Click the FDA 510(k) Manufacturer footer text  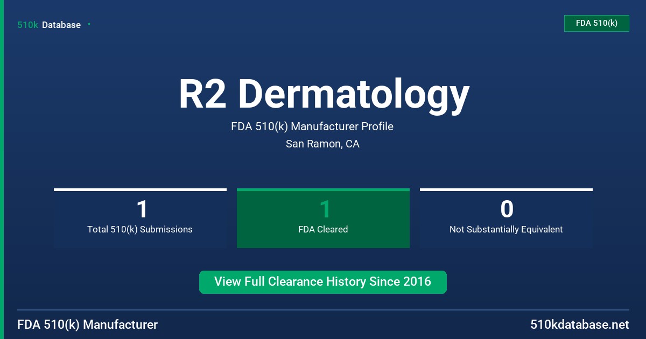tap(88, 325)
